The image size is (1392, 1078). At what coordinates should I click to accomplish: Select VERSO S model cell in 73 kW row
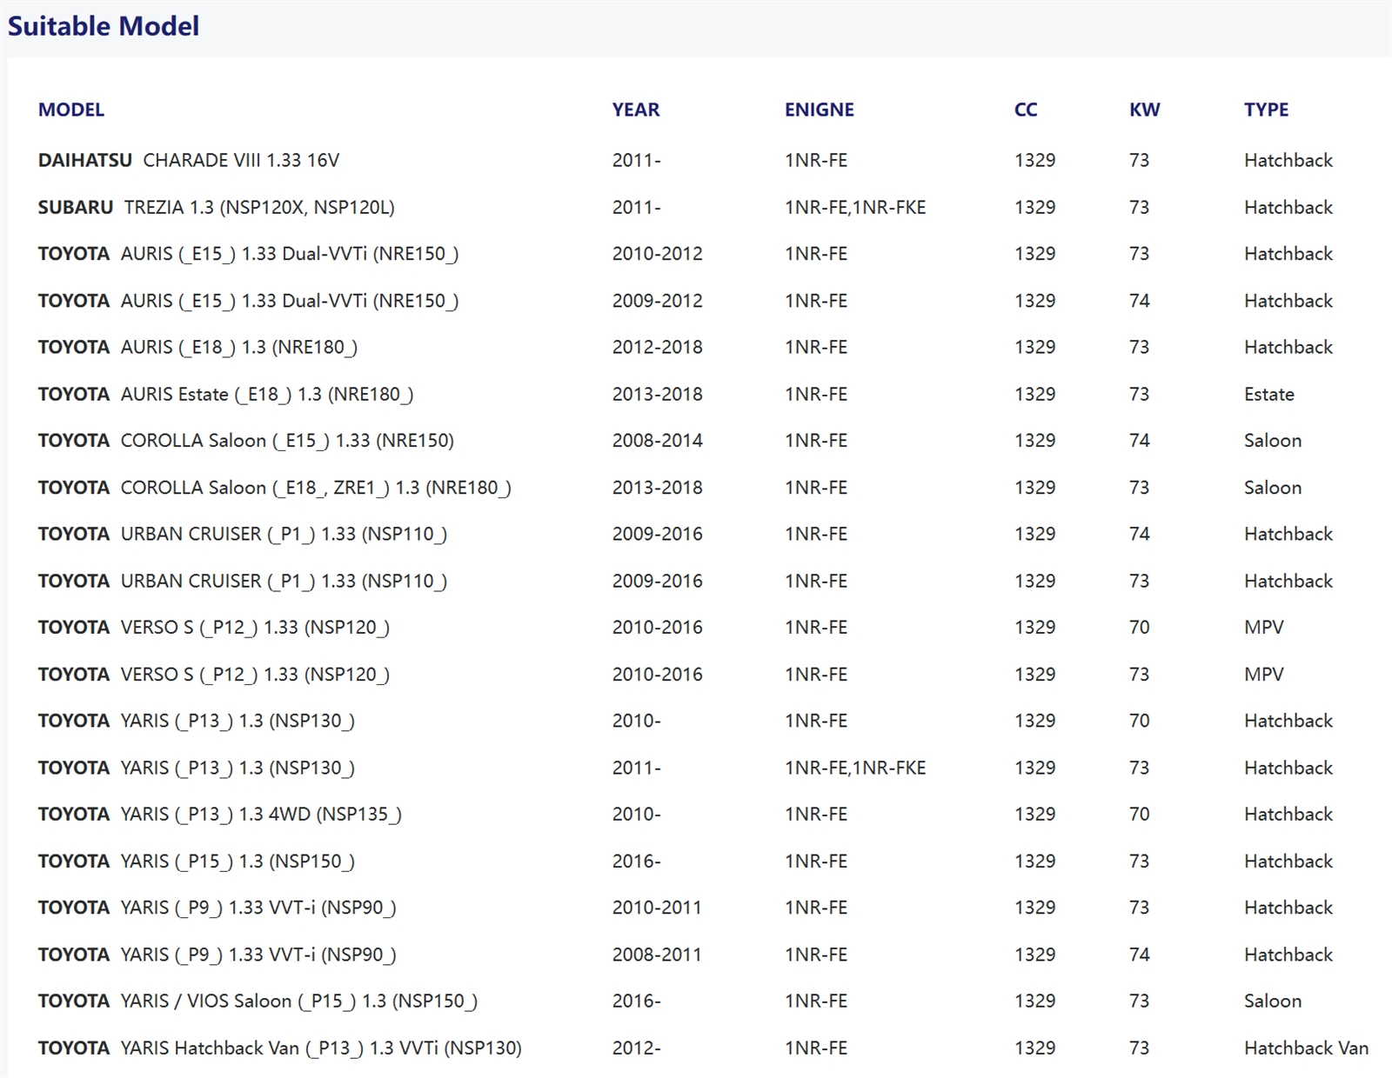[x=214, y=675]
